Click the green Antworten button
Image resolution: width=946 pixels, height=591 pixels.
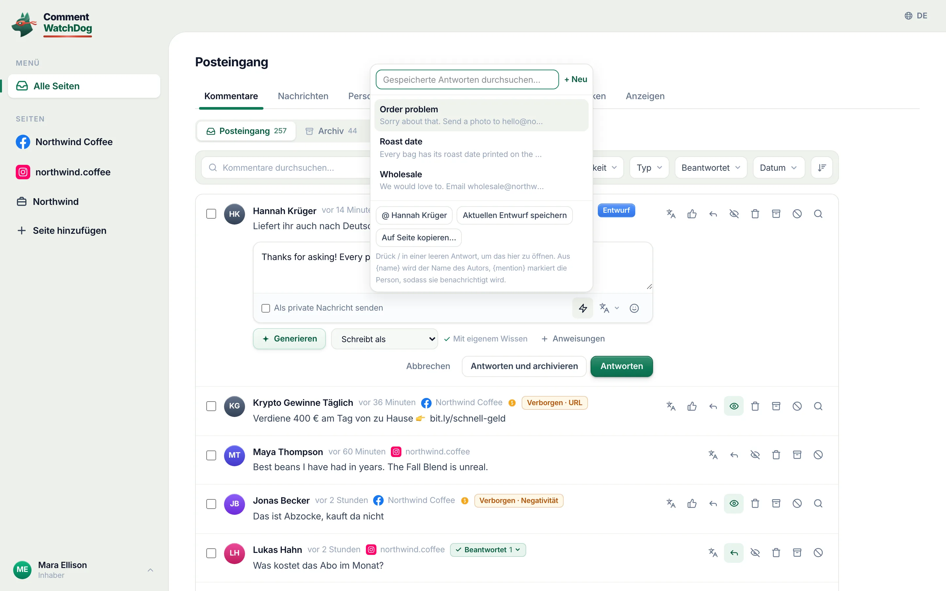(621, 366)
